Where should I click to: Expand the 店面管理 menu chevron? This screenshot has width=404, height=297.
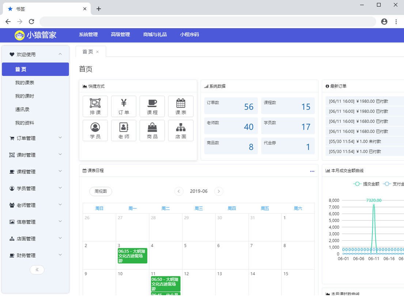pos(60,238)
